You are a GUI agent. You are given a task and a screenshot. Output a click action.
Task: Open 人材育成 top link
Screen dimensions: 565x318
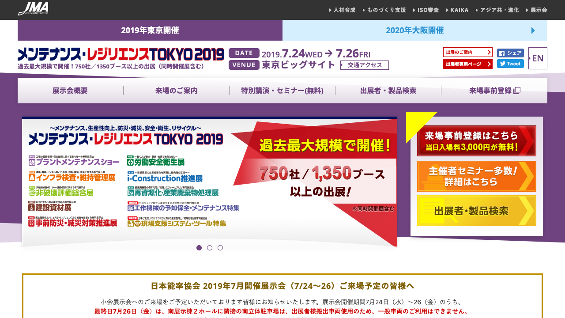click(x=342, y=10)
